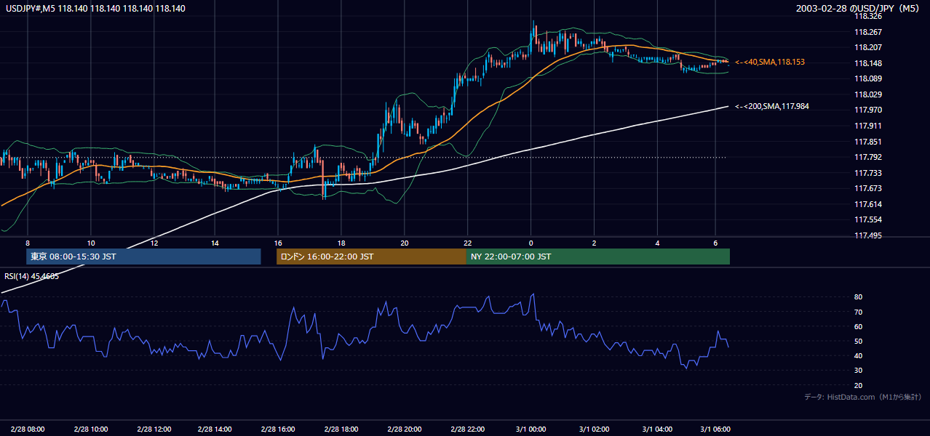The image size is (930, 436).
Task: Select the NY 22:00-07:00 JST session bar
Action: [598, 257]
